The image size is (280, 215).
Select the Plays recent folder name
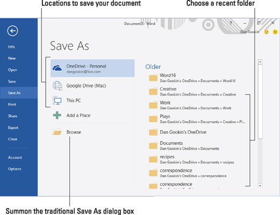click(x=165, y=117)
